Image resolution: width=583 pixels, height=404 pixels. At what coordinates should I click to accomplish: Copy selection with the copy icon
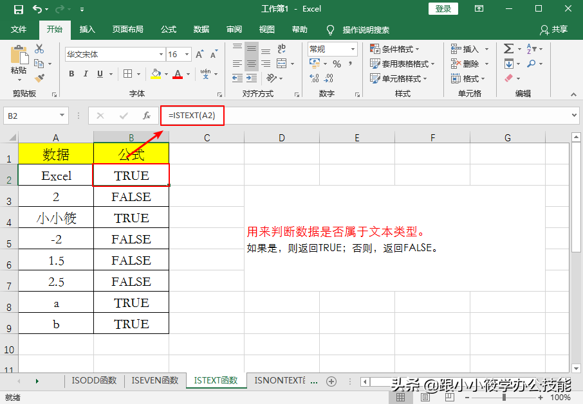[x=39, y=64]
